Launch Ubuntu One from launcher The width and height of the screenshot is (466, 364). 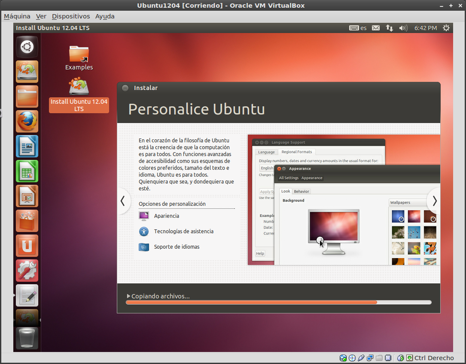27,246
